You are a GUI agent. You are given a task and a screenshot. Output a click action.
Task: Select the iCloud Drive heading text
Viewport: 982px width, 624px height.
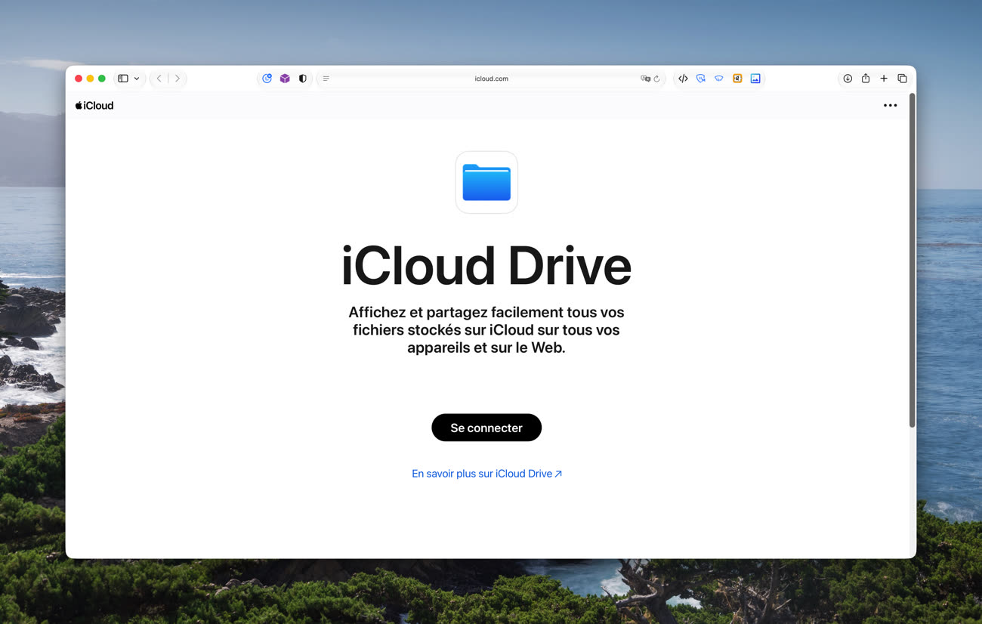[486, 266]
